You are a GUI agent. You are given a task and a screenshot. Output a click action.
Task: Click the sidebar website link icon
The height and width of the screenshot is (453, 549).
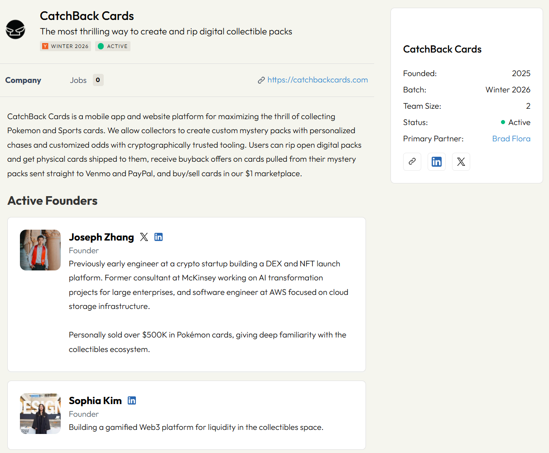point(412,162)
